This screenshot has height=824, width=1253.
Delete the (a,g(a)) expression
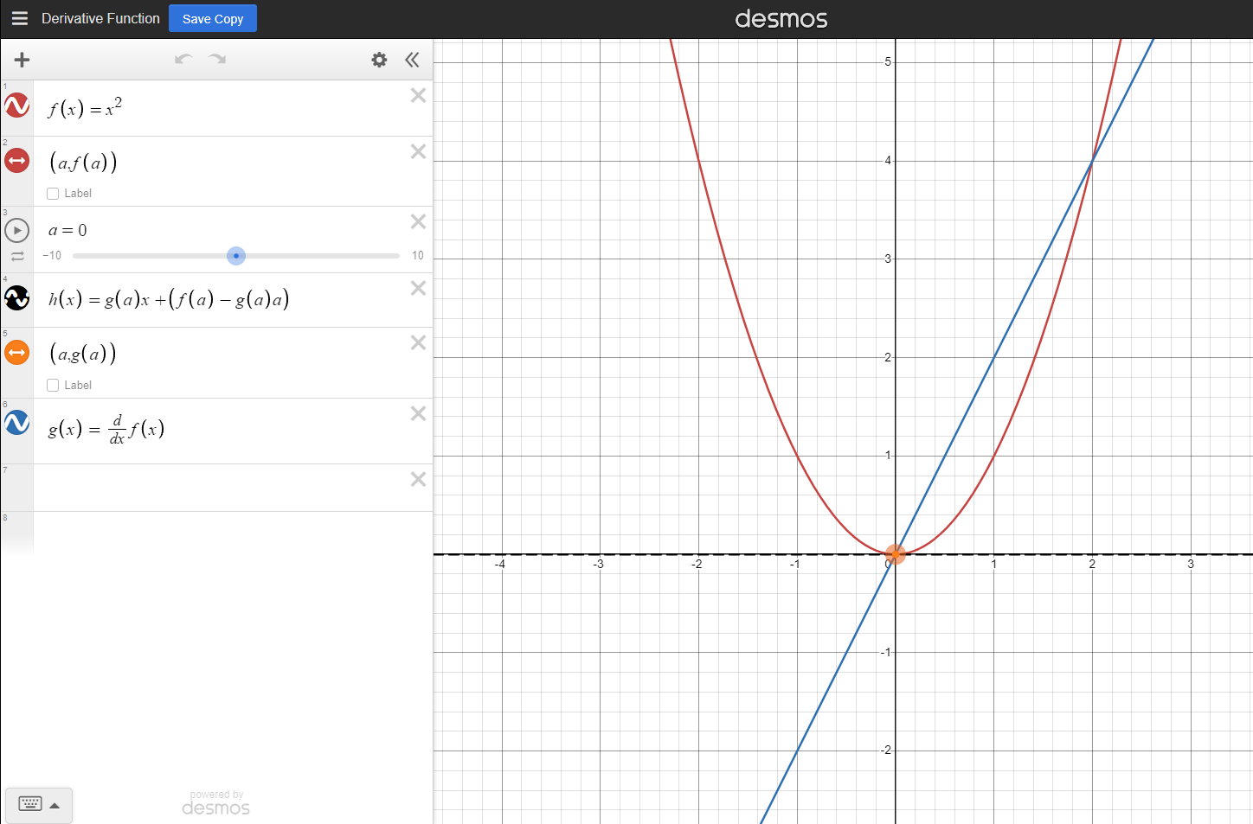[418, 342]
